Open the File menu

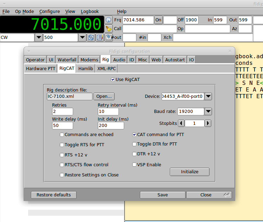click(x=6, y=12)
